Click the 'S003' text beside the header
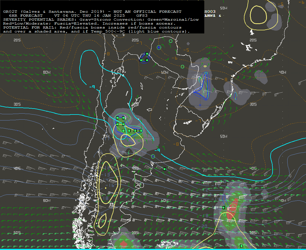Screen dimensions: 306x250 210,12
